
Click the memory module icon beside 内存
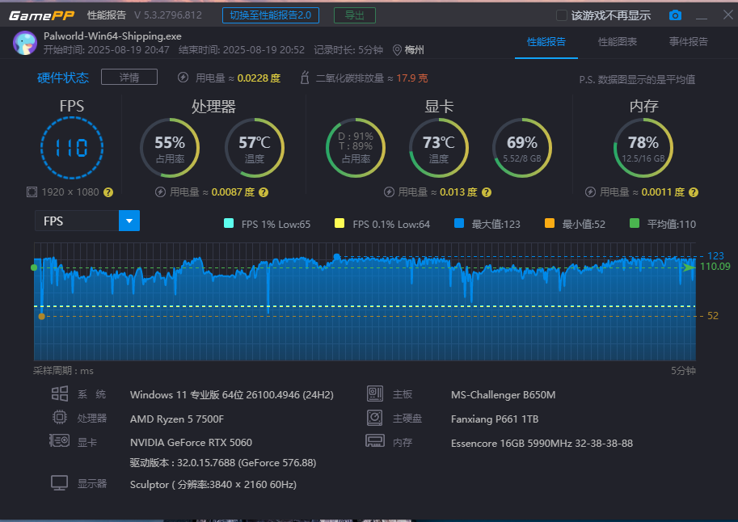(x=375, y=441)
